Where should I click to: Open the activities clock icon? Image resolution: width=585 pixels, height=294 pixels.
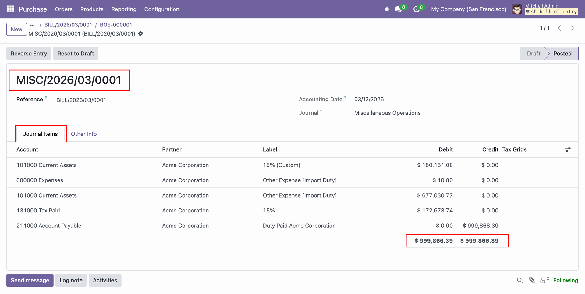click(x=416, y=9)
